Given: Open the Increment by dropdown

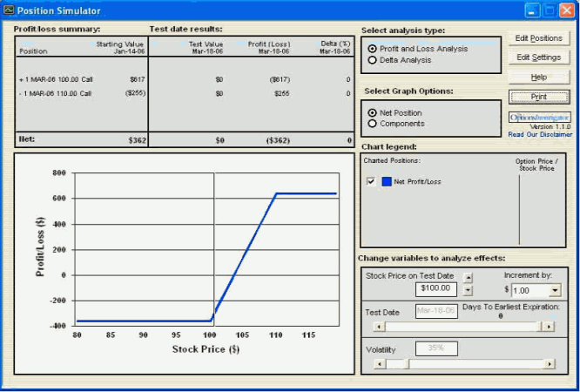Looking at the screenshot, I should (x=555, y=290).
